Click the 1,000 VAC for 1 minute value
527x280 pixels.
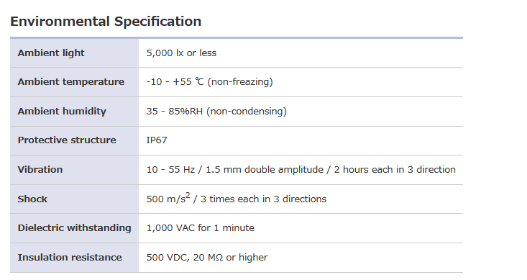point(201,228)
